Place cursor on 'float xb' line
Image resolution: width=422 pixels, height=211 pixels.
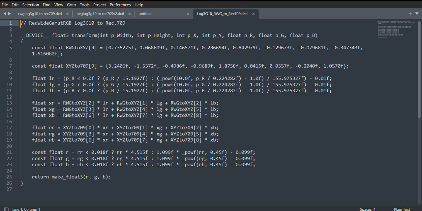[125, 115]
